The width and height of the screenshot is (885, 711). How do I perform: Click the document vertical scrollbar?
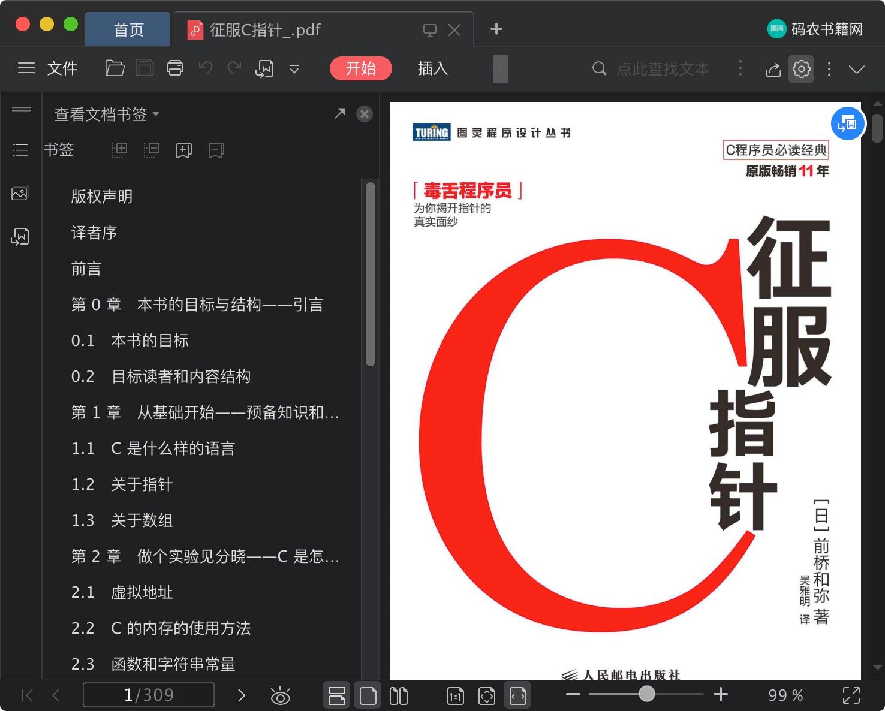click(x=877, y=129)
